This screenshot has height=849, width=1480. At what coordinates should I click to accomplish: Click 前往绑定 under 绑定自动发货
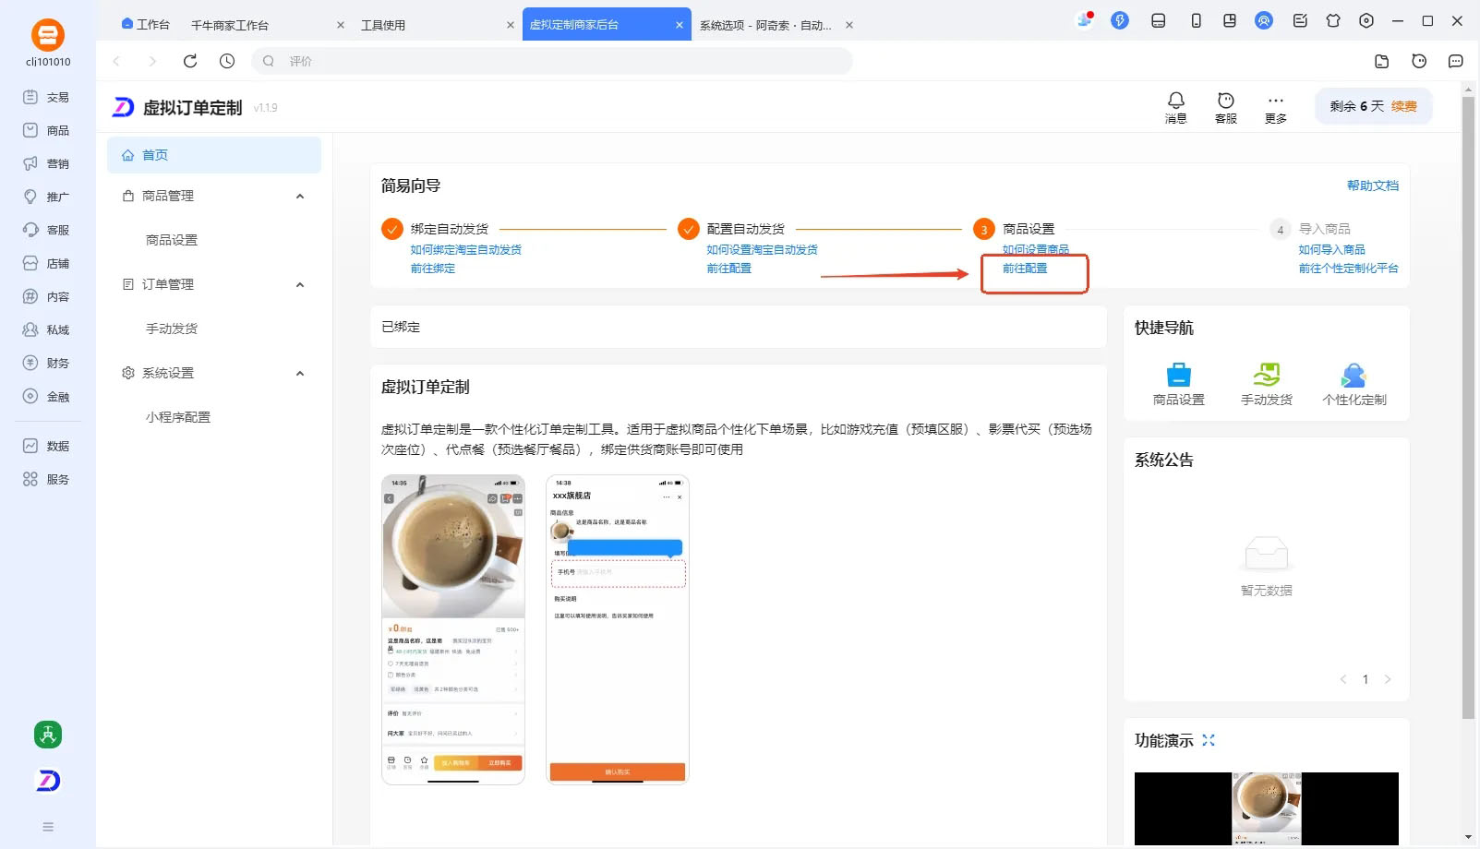point(433,268)
